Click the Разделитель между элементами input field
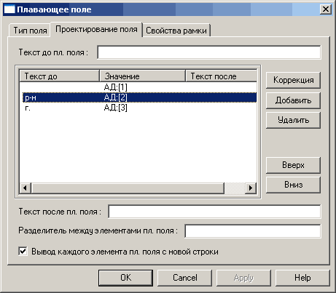Image resolution: width=336 pixels, height=293 pixels. pos(253,231)
